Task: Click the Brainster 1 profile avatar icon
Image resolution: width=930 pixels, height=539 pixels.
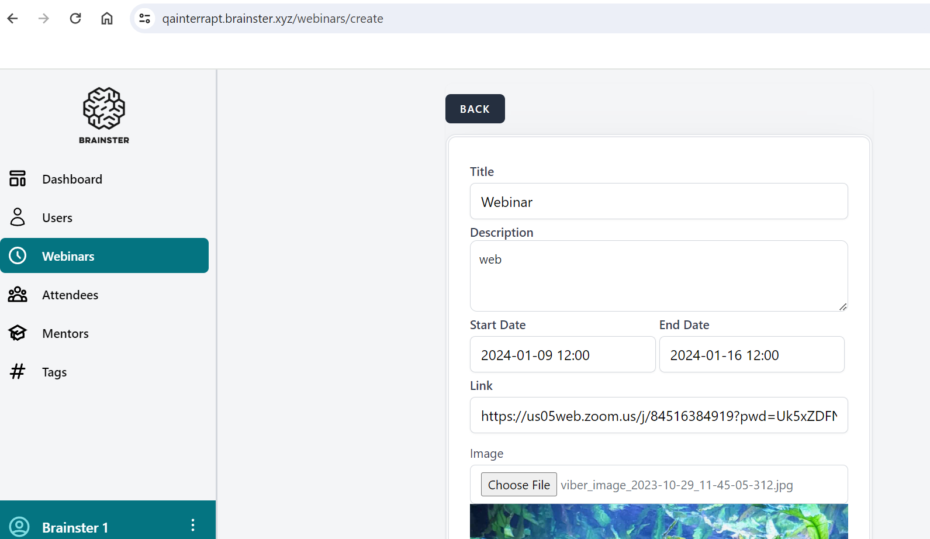Action: (x=19, y=527)
